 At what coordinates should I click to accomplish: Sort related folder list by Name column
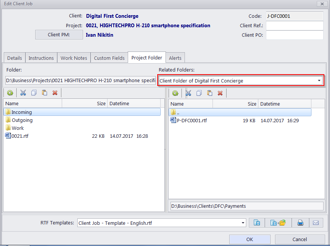191,104
